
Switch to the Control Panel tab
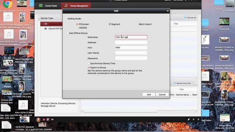pos(48,6)
